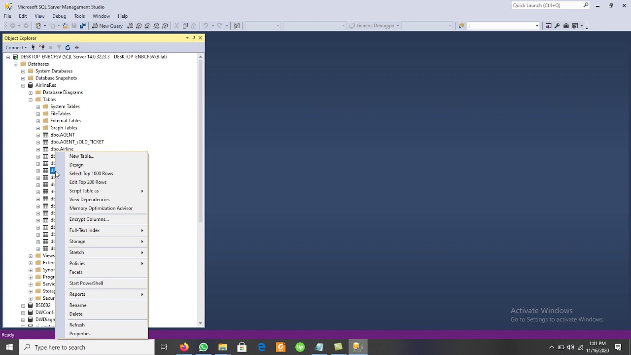The height and width of the screenshot is (355, 631).
Task: Click the Find in Files toolbar icon
Action: point(461,26)
